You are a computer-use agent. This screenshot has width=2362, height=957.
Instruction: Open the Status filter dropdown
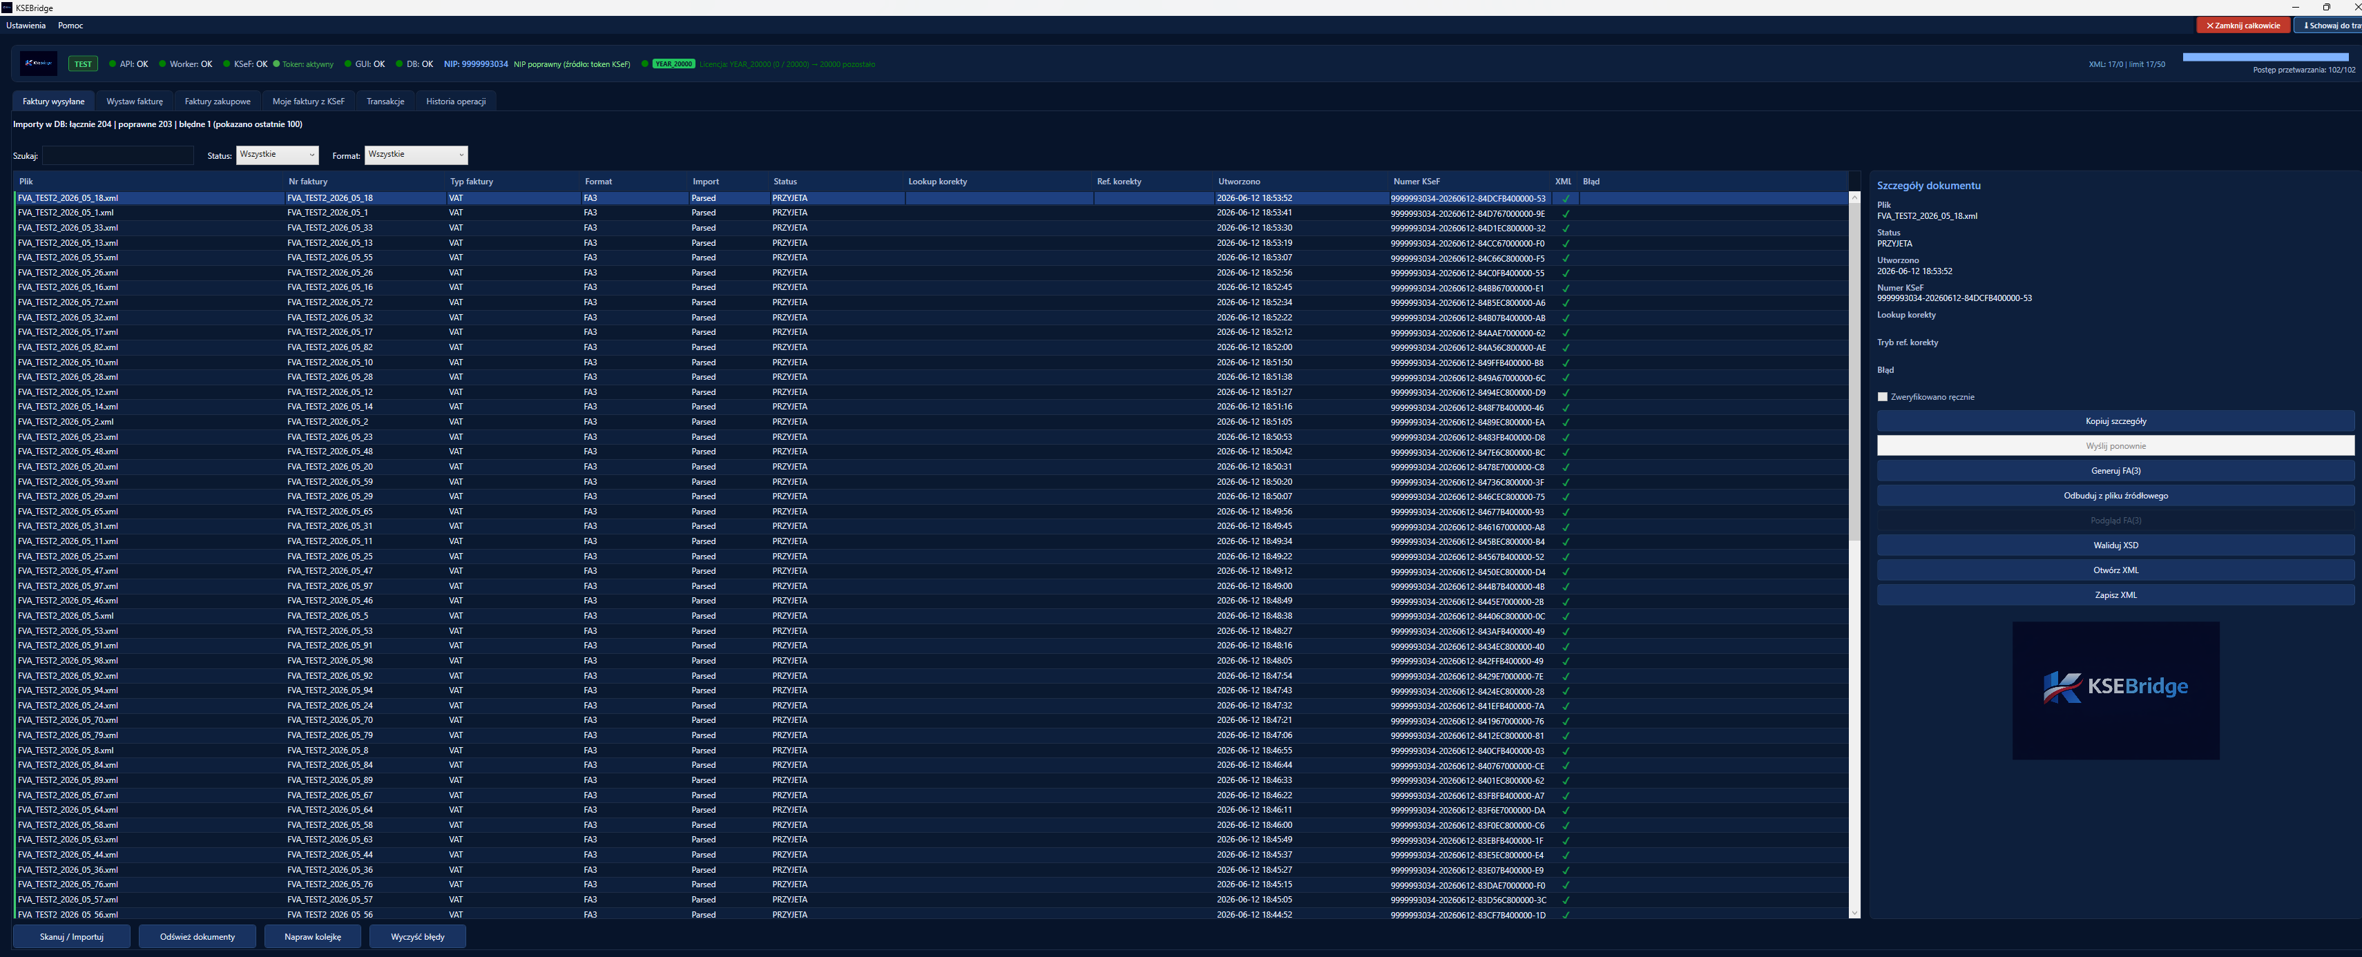click(277, 155)
